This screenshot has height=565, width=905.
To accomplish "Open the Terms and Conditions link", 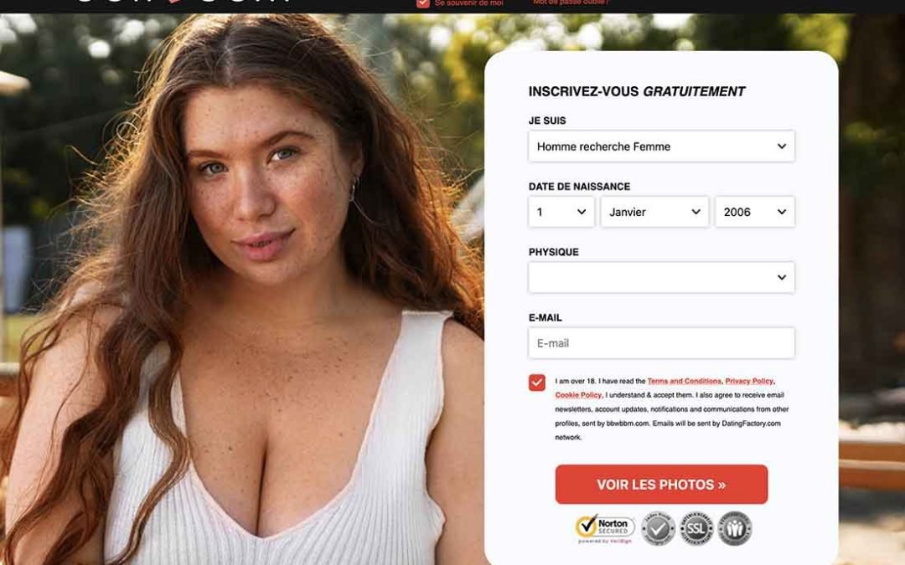I will point(684,381).
